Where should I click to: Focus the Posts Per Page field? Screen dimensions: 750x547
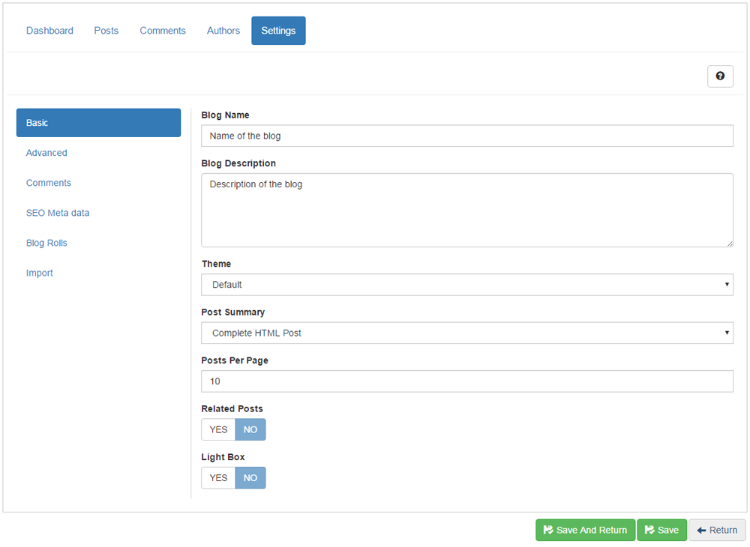(x=466, y=381)
